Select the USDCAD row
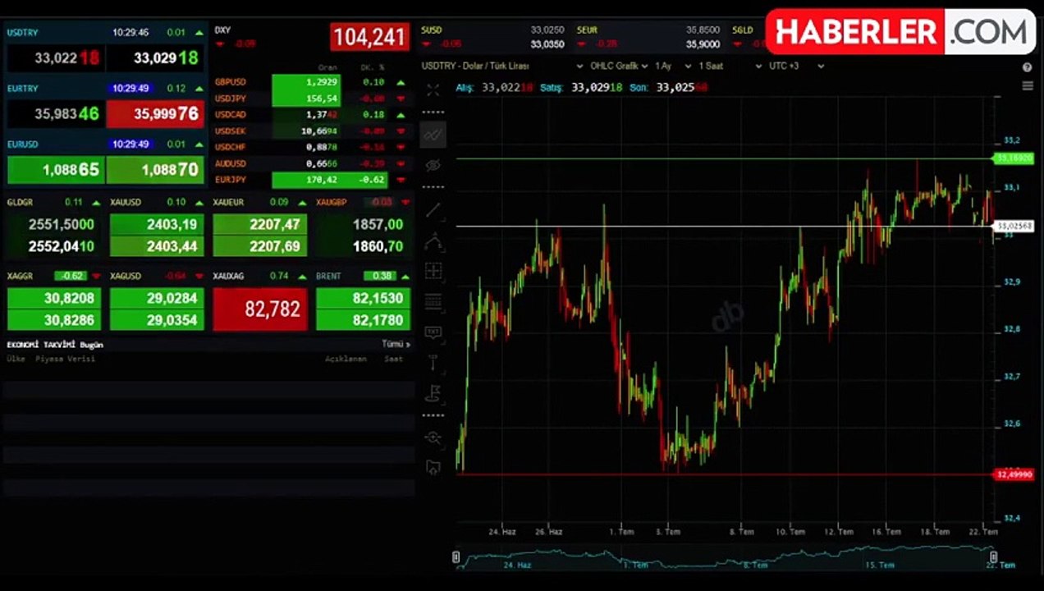The width and height of the screenshot is (1044, 591). pyautogui.click(x=310, y=115)
